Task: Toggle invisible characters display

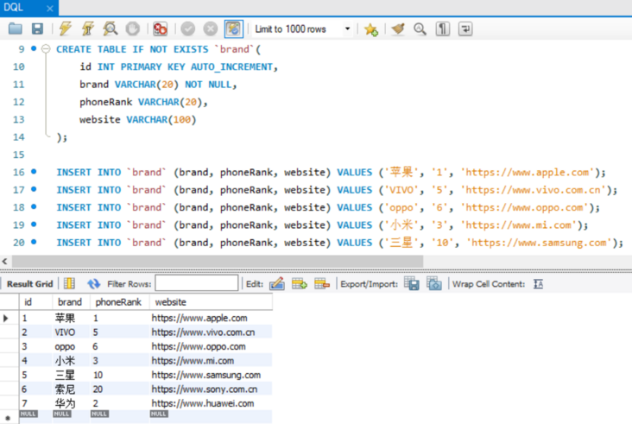Action: (x=442, y=28)
